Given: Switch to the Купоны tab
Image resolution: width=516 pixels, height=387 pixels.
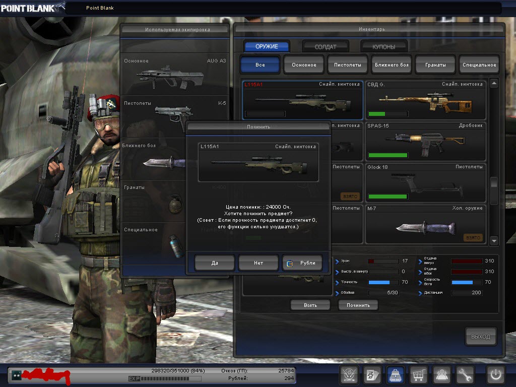Looking at the screenshot, I should click(383, 47).
